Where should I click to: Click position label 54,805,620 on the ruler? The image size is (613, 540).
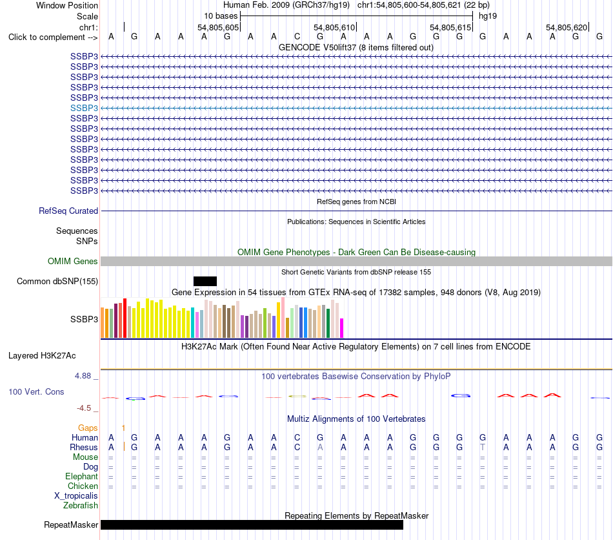pyautogui.click(x=567, y=27)
